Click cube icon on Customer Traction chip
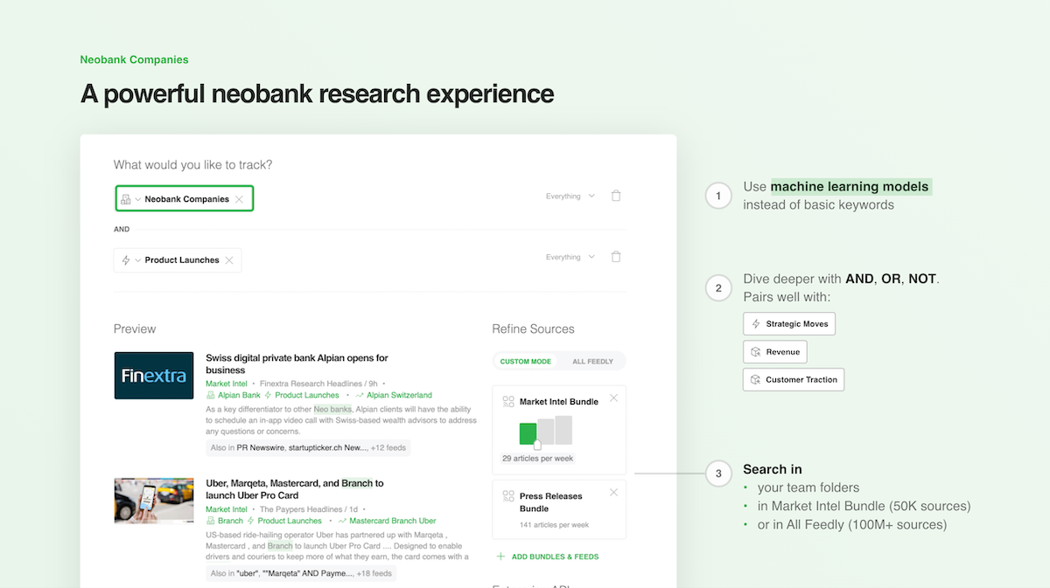This screenshot has height=588, width=1050. click(x=756, y=380)
